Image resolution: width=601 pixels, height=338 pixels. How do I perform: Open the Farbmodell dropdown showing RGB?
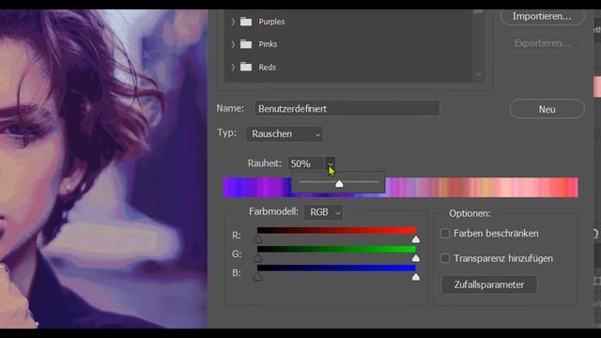[323, 212]
